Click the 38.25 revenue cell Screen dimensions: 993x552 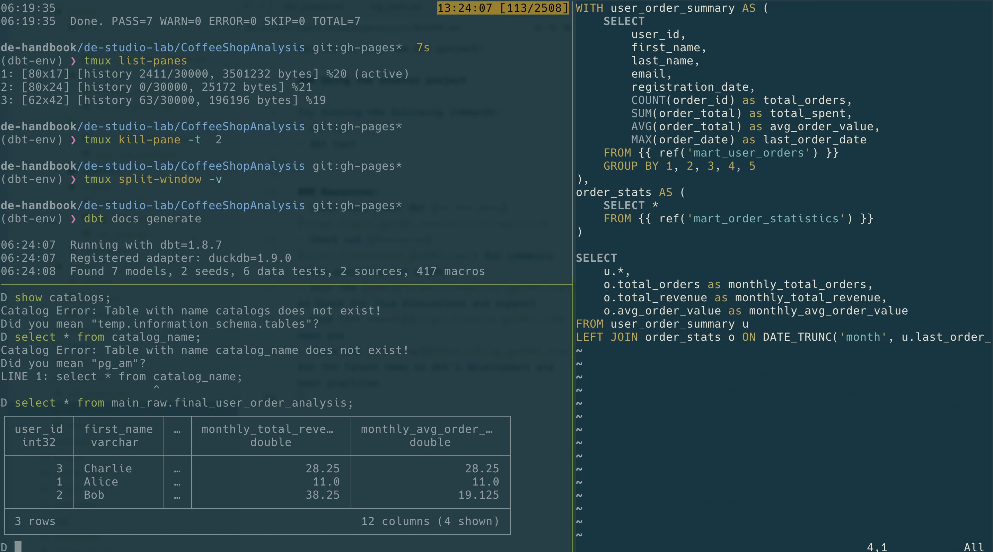[323, 495]
